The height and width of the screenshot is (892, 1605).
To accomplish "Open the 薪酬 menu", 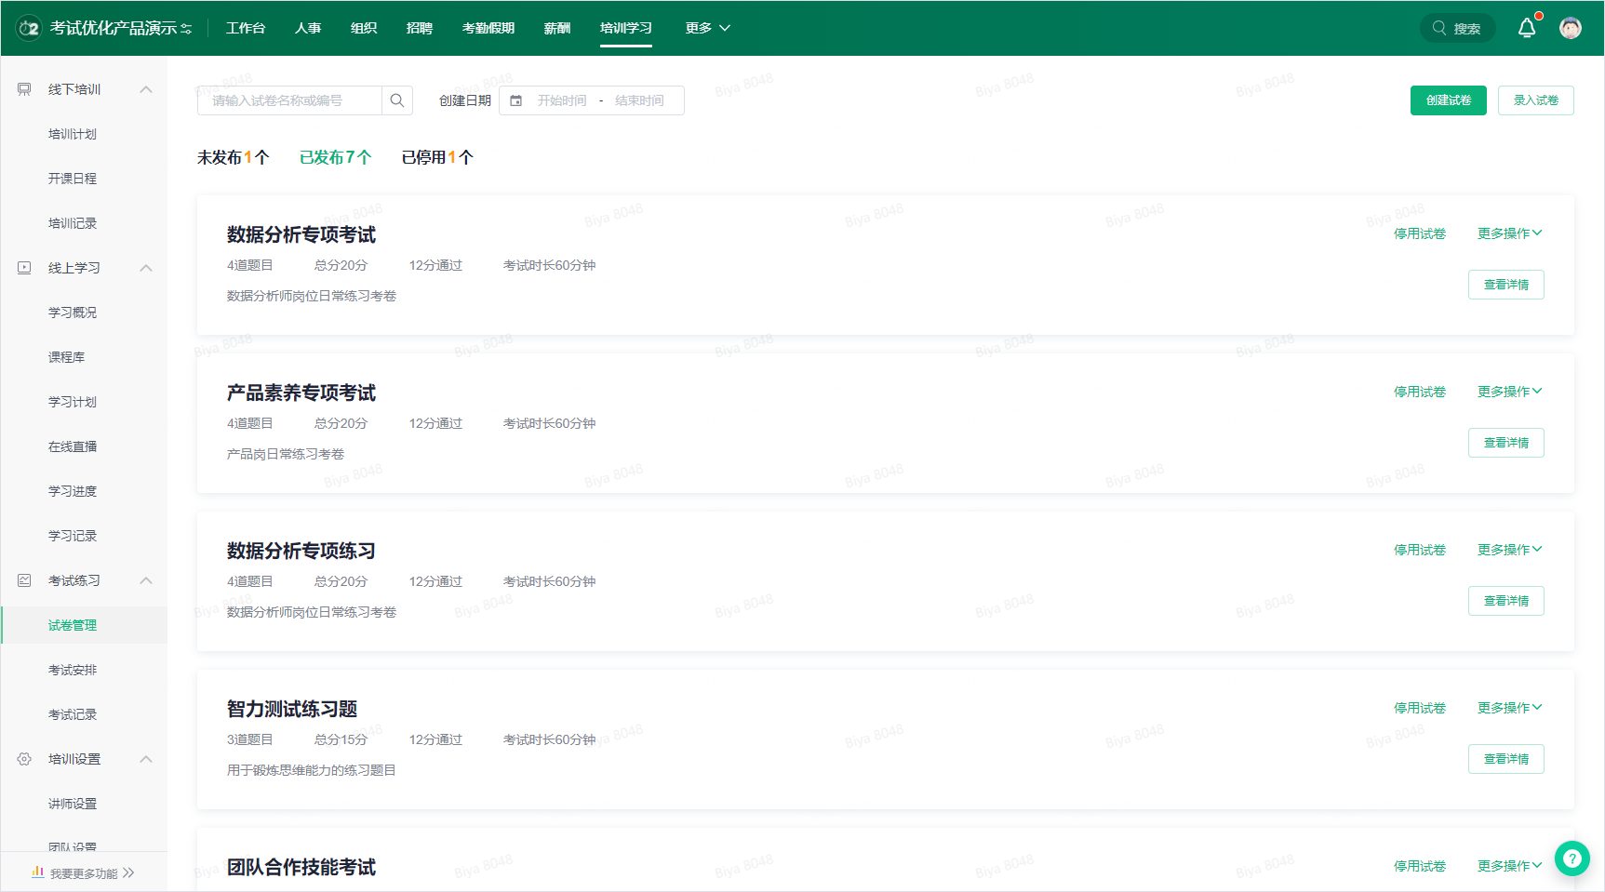I will [557, 28].
